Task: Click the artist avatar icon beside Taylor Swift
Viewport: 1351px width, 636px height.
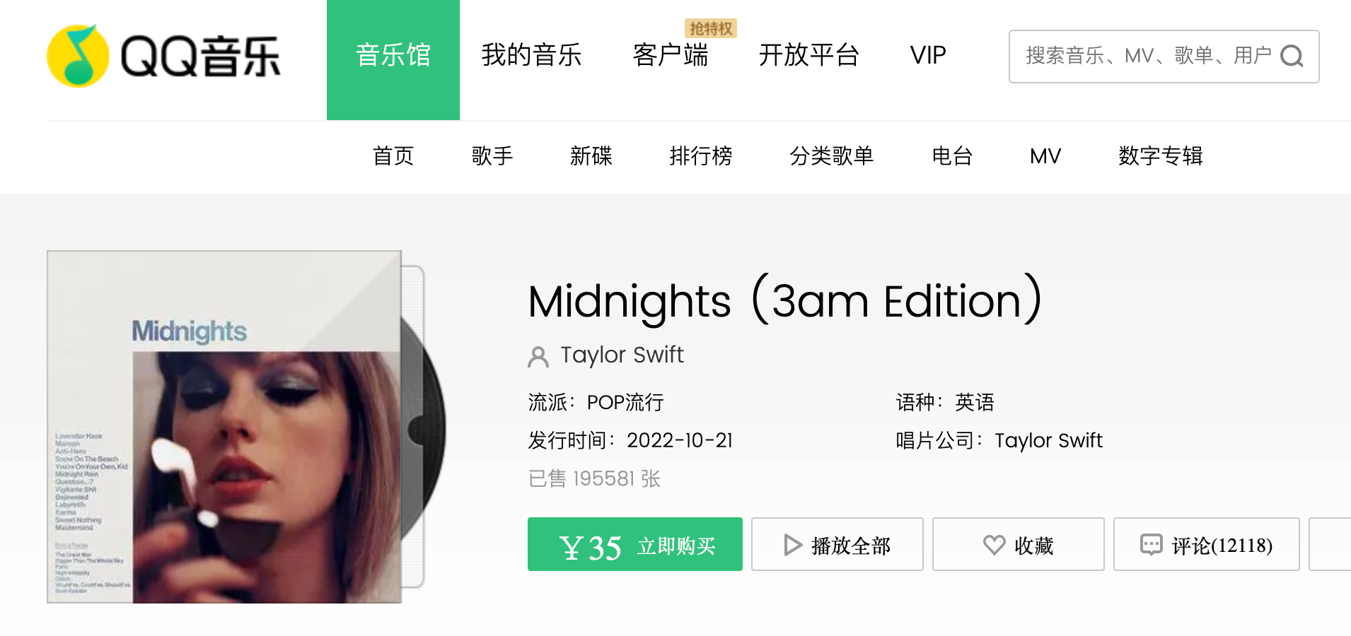Action: (539, 358)
